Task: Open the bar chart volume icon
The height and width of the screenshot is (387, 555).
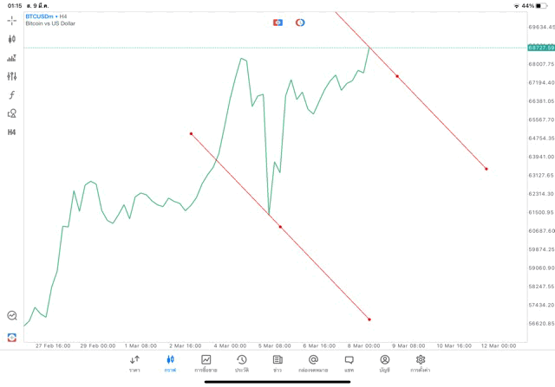Action: pyautogui.click(x=12, y=58)
